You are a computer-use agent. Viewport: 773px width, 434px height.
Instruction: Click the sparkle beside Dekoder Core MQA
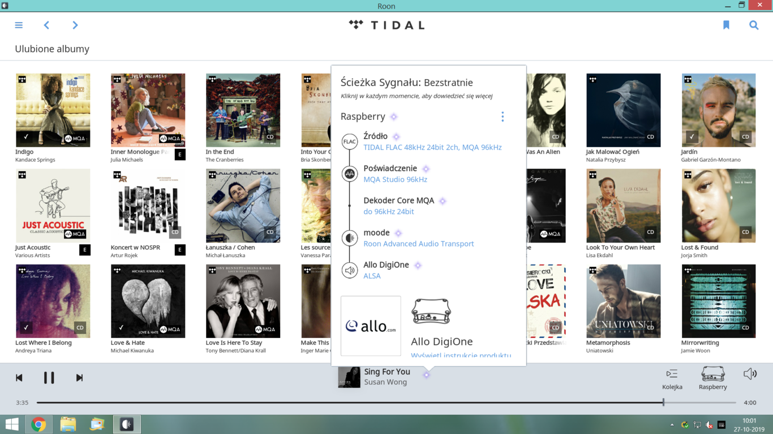coord(443,201)
